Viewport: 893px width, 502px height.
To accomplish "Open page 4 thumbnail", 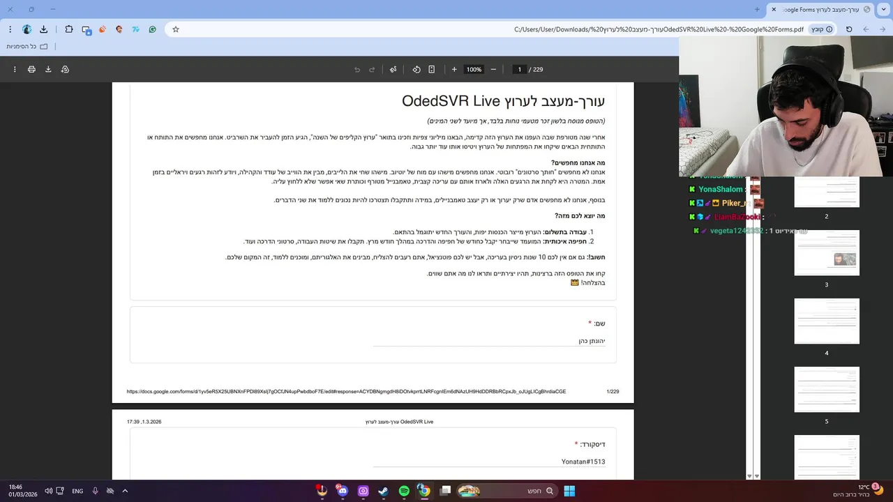I will [827, 321].
